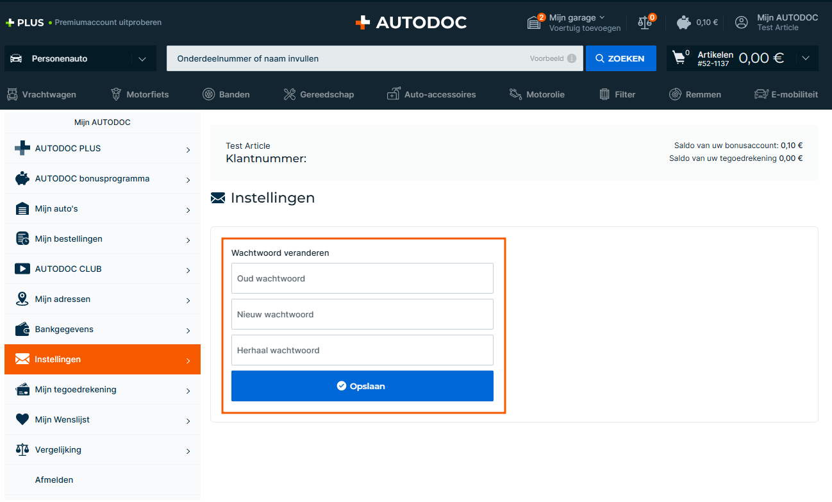Click Premiumaccount uitproberen link
This screenshot has height=502, width=832.
coord(108,22)
